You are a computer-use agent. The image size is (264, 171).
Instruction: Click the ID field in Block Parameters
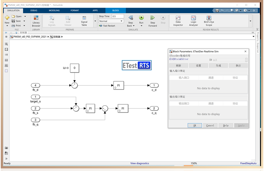tap(229, 60)
